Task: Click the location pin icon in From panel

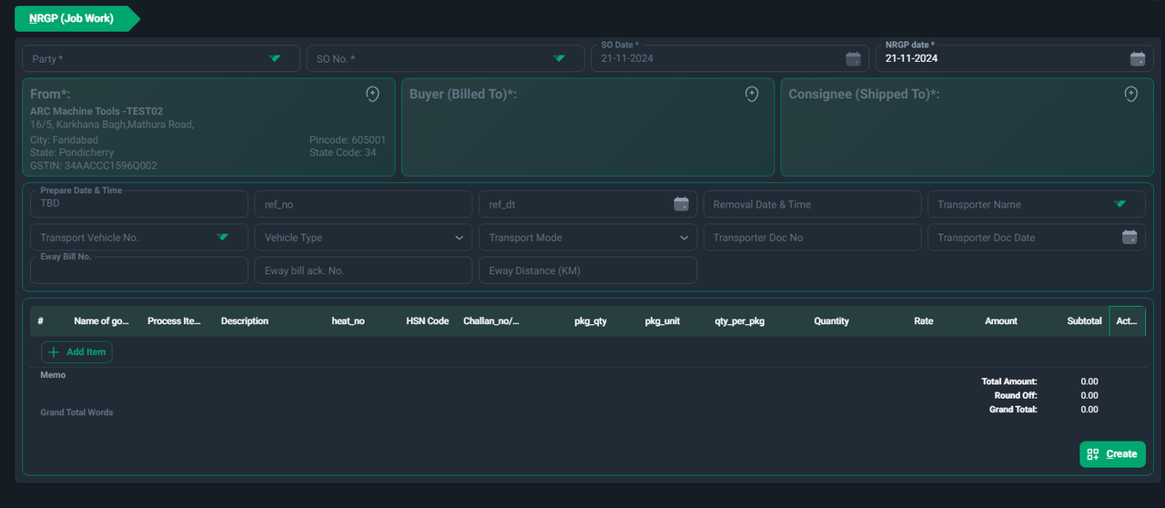Action: [x=372, y=94]
